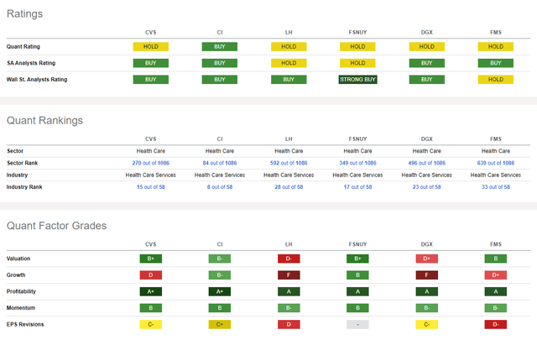Open FSNUY sector rank 349 out of 1086

tap(357, 163)
